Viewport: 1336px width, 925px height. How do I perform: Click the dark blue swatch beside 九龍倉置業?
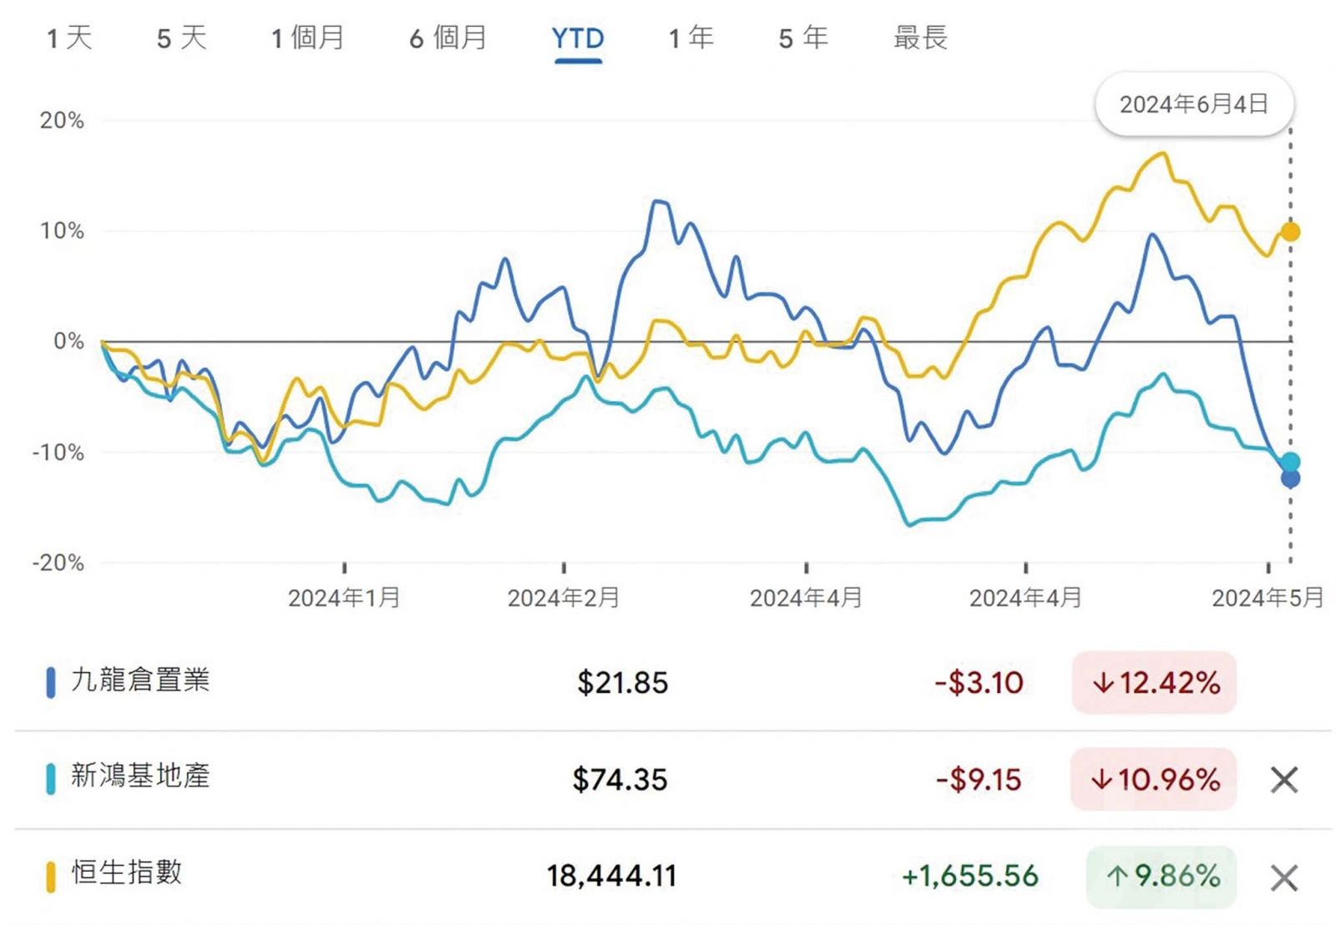pyautogui.click(x=50, y=682)
